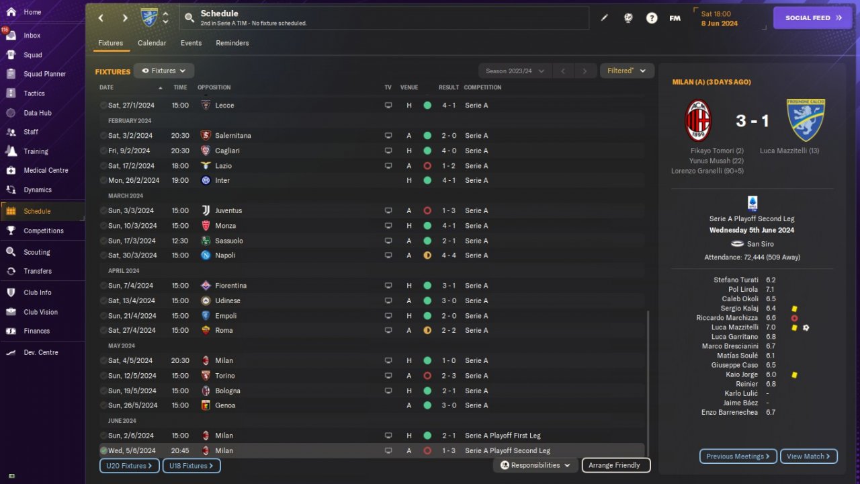
Task: Toggle the green circle for Wed 5/6/2024 Milan fixture
Action: point(103,450)
